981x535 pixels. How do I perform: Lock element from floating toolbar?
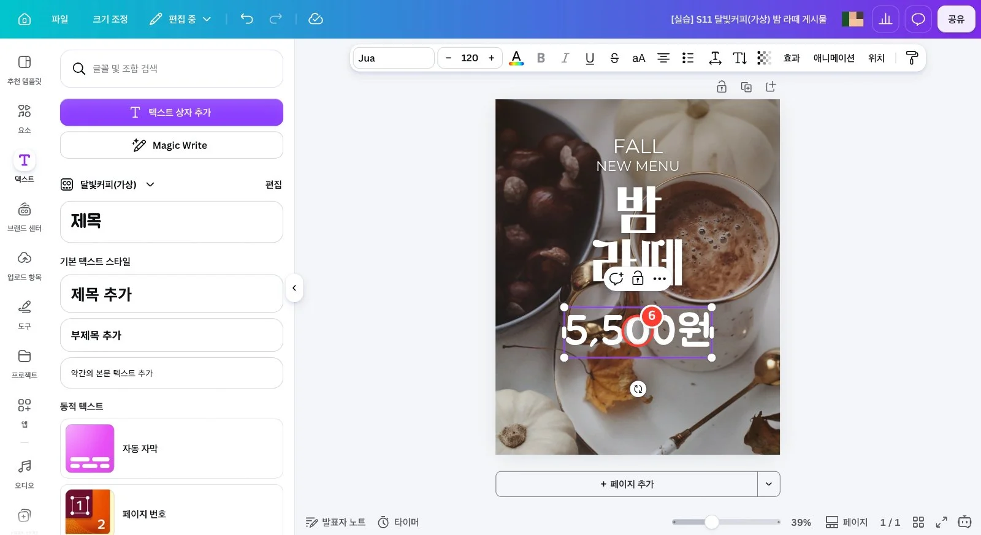(x=638, y=279)
